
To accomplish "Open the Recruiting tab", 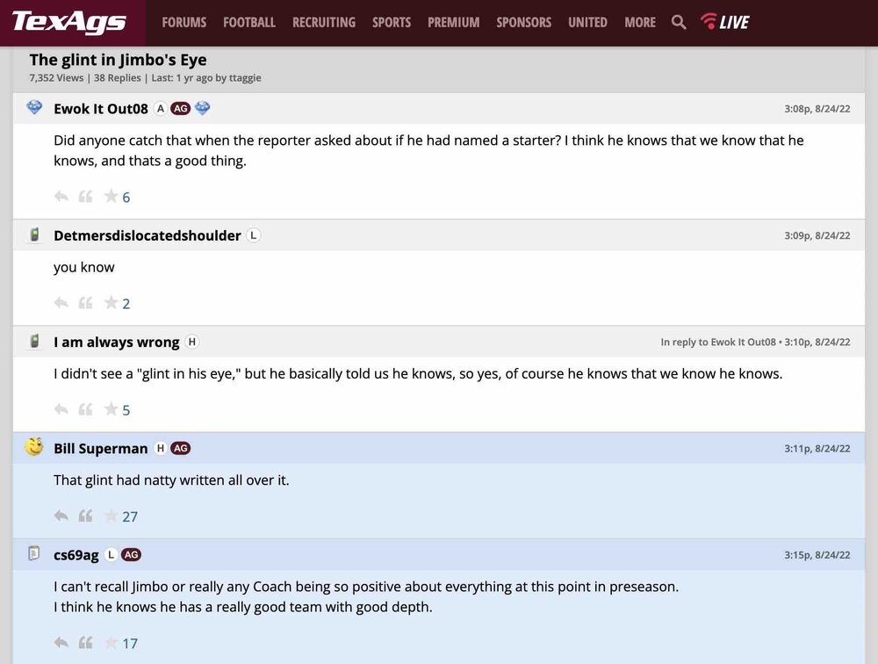I will [324, 22].
